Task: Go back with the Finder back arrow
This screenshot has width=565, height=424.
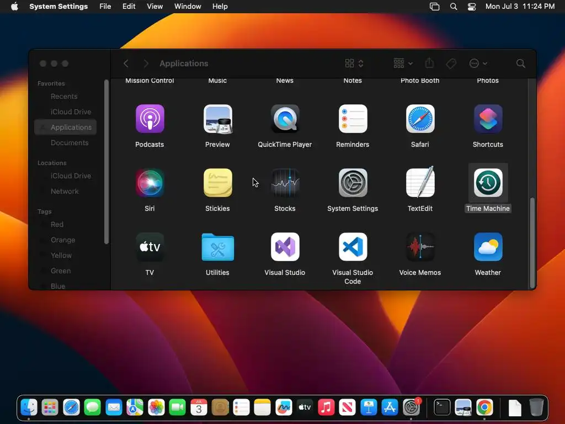Action: pos(126,63)
